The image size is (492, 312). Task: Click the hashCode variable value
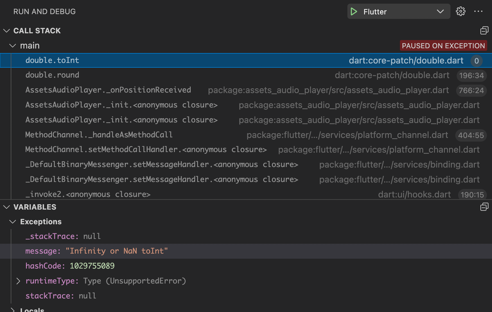92,266
